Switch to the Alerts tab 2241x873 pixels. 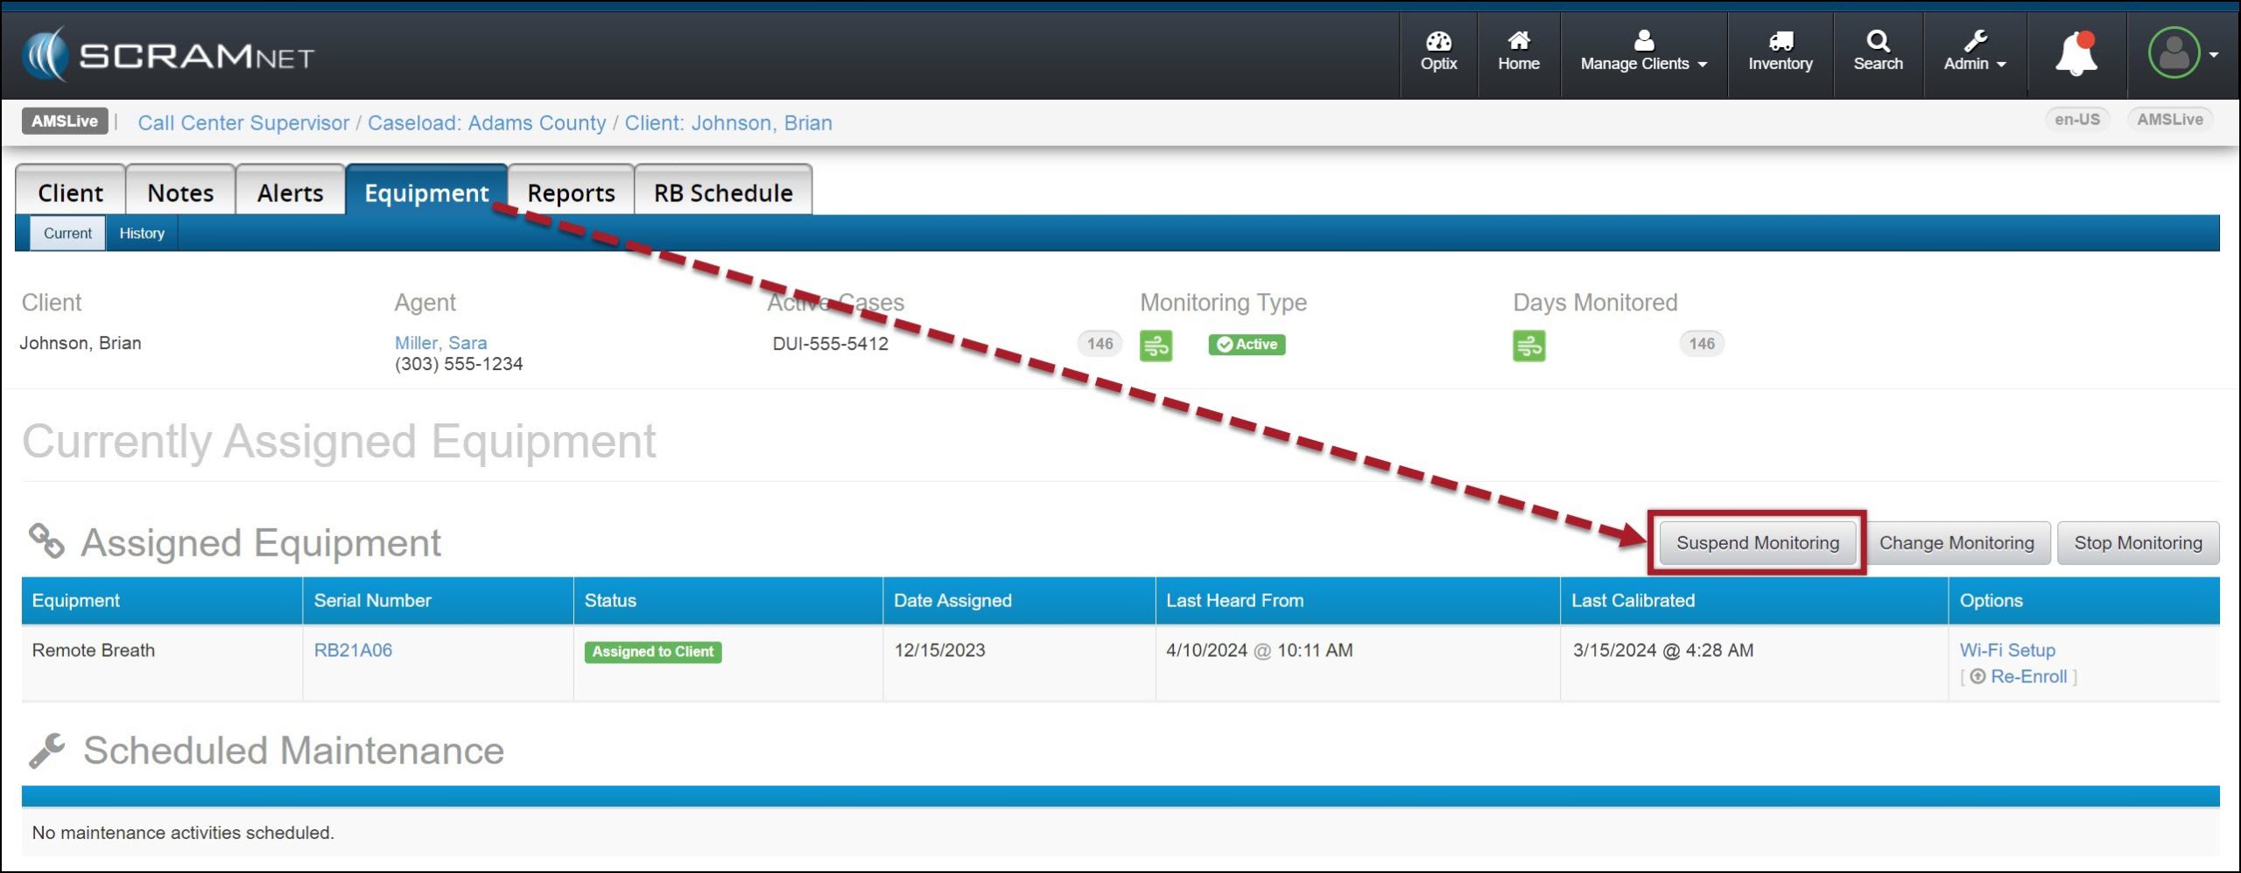click(x=290, y=192)
